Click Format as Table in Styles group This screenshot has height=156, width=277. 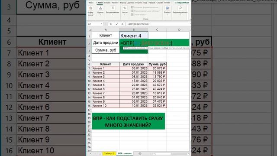tap(145, 11)
